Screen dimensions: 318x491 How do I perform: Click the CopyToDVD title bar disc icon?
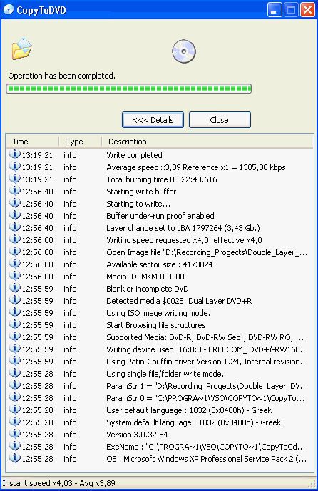pyautogui.click(x=9, y=10)
